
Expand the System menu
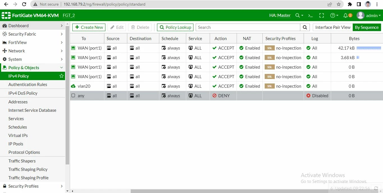(x=33, y=59)
